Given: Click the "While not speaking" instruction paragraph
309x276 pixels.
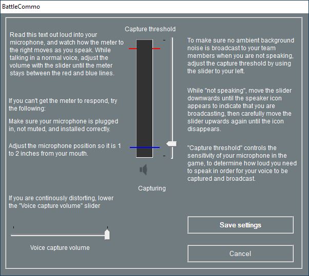Looking at the screenshot, I should [239, 110].
